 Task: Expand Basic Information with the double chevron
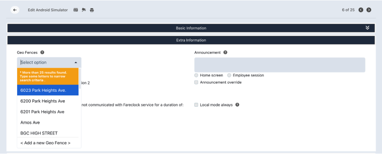367,28
